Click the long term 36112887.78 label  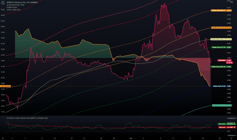pos(227,127)
